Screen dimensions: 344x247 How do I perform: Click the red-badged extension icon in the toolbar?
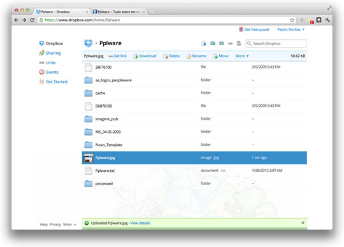[x=311, y=20]
